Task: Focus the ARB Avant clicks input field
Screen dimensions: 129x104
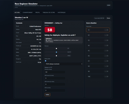Action: (x=55, y=78)
